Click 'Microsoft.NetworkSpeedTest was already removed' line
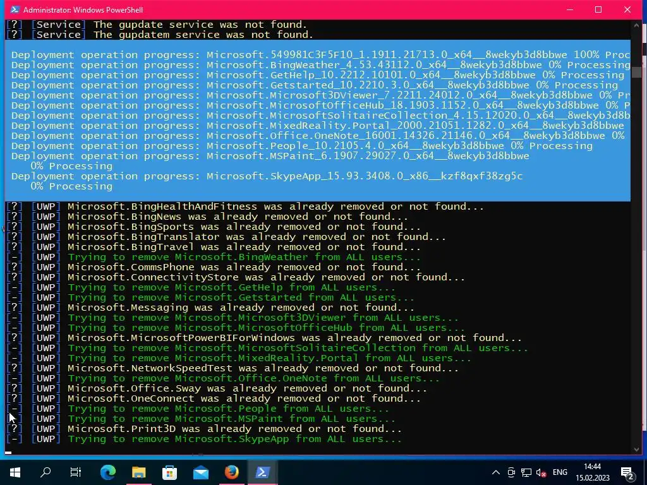This screenshot has height=485, width=647. pyautogui.click(x=233, y=368)
